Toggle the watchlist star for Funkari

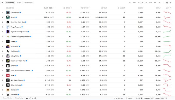(3, 42)
